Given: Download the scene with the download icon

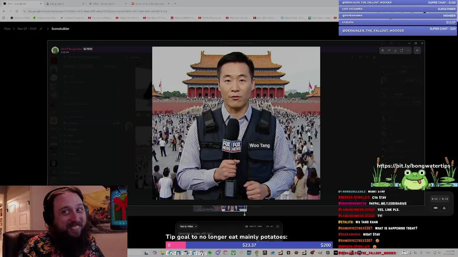Looking at the screenshot, I should coord(444,208).
